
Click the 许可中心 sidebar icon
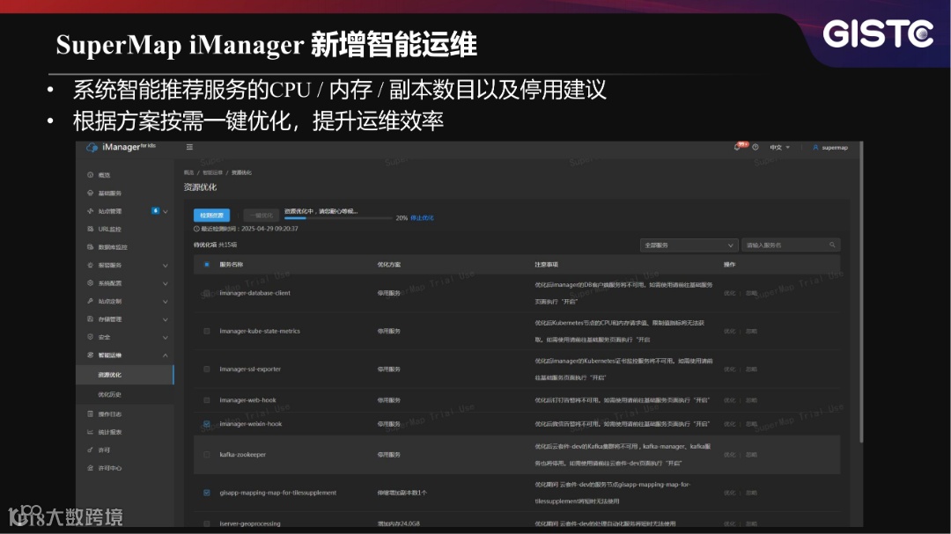[x=91, y=468]
